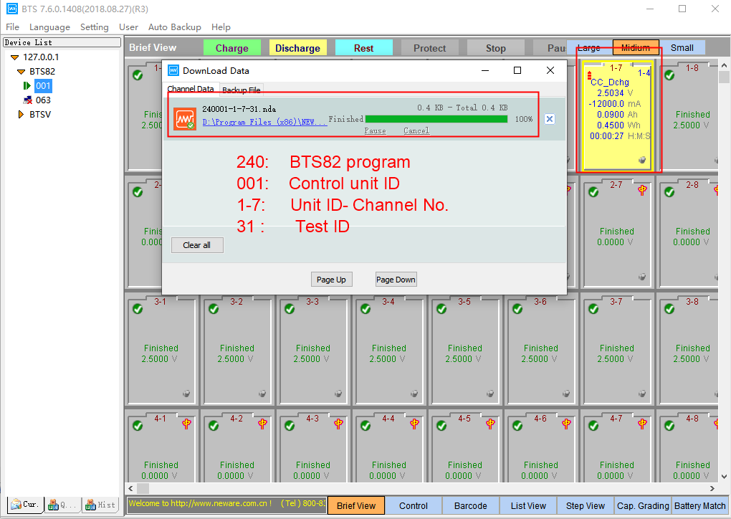Click the yellow pin icon on channel 4-1
The image size is (731, 519).
point(186,424)
